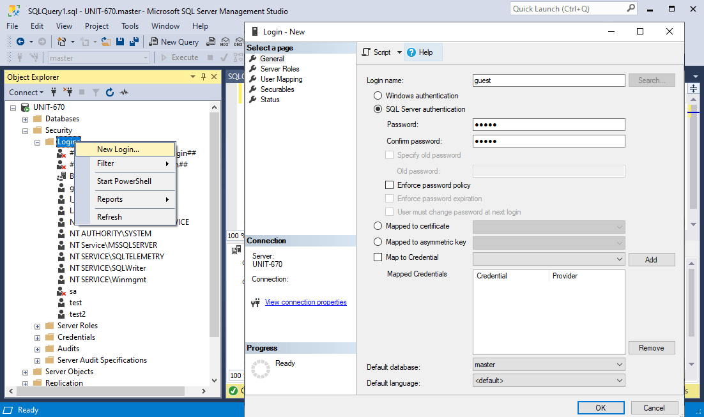Expand the Server Roles tree node
Viewport: 704px width, 417px height.
coord(37,326)
